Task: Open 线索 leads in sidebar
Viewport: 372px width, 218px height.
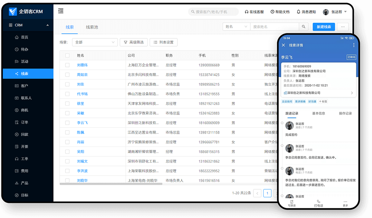Action: point(28,74)
